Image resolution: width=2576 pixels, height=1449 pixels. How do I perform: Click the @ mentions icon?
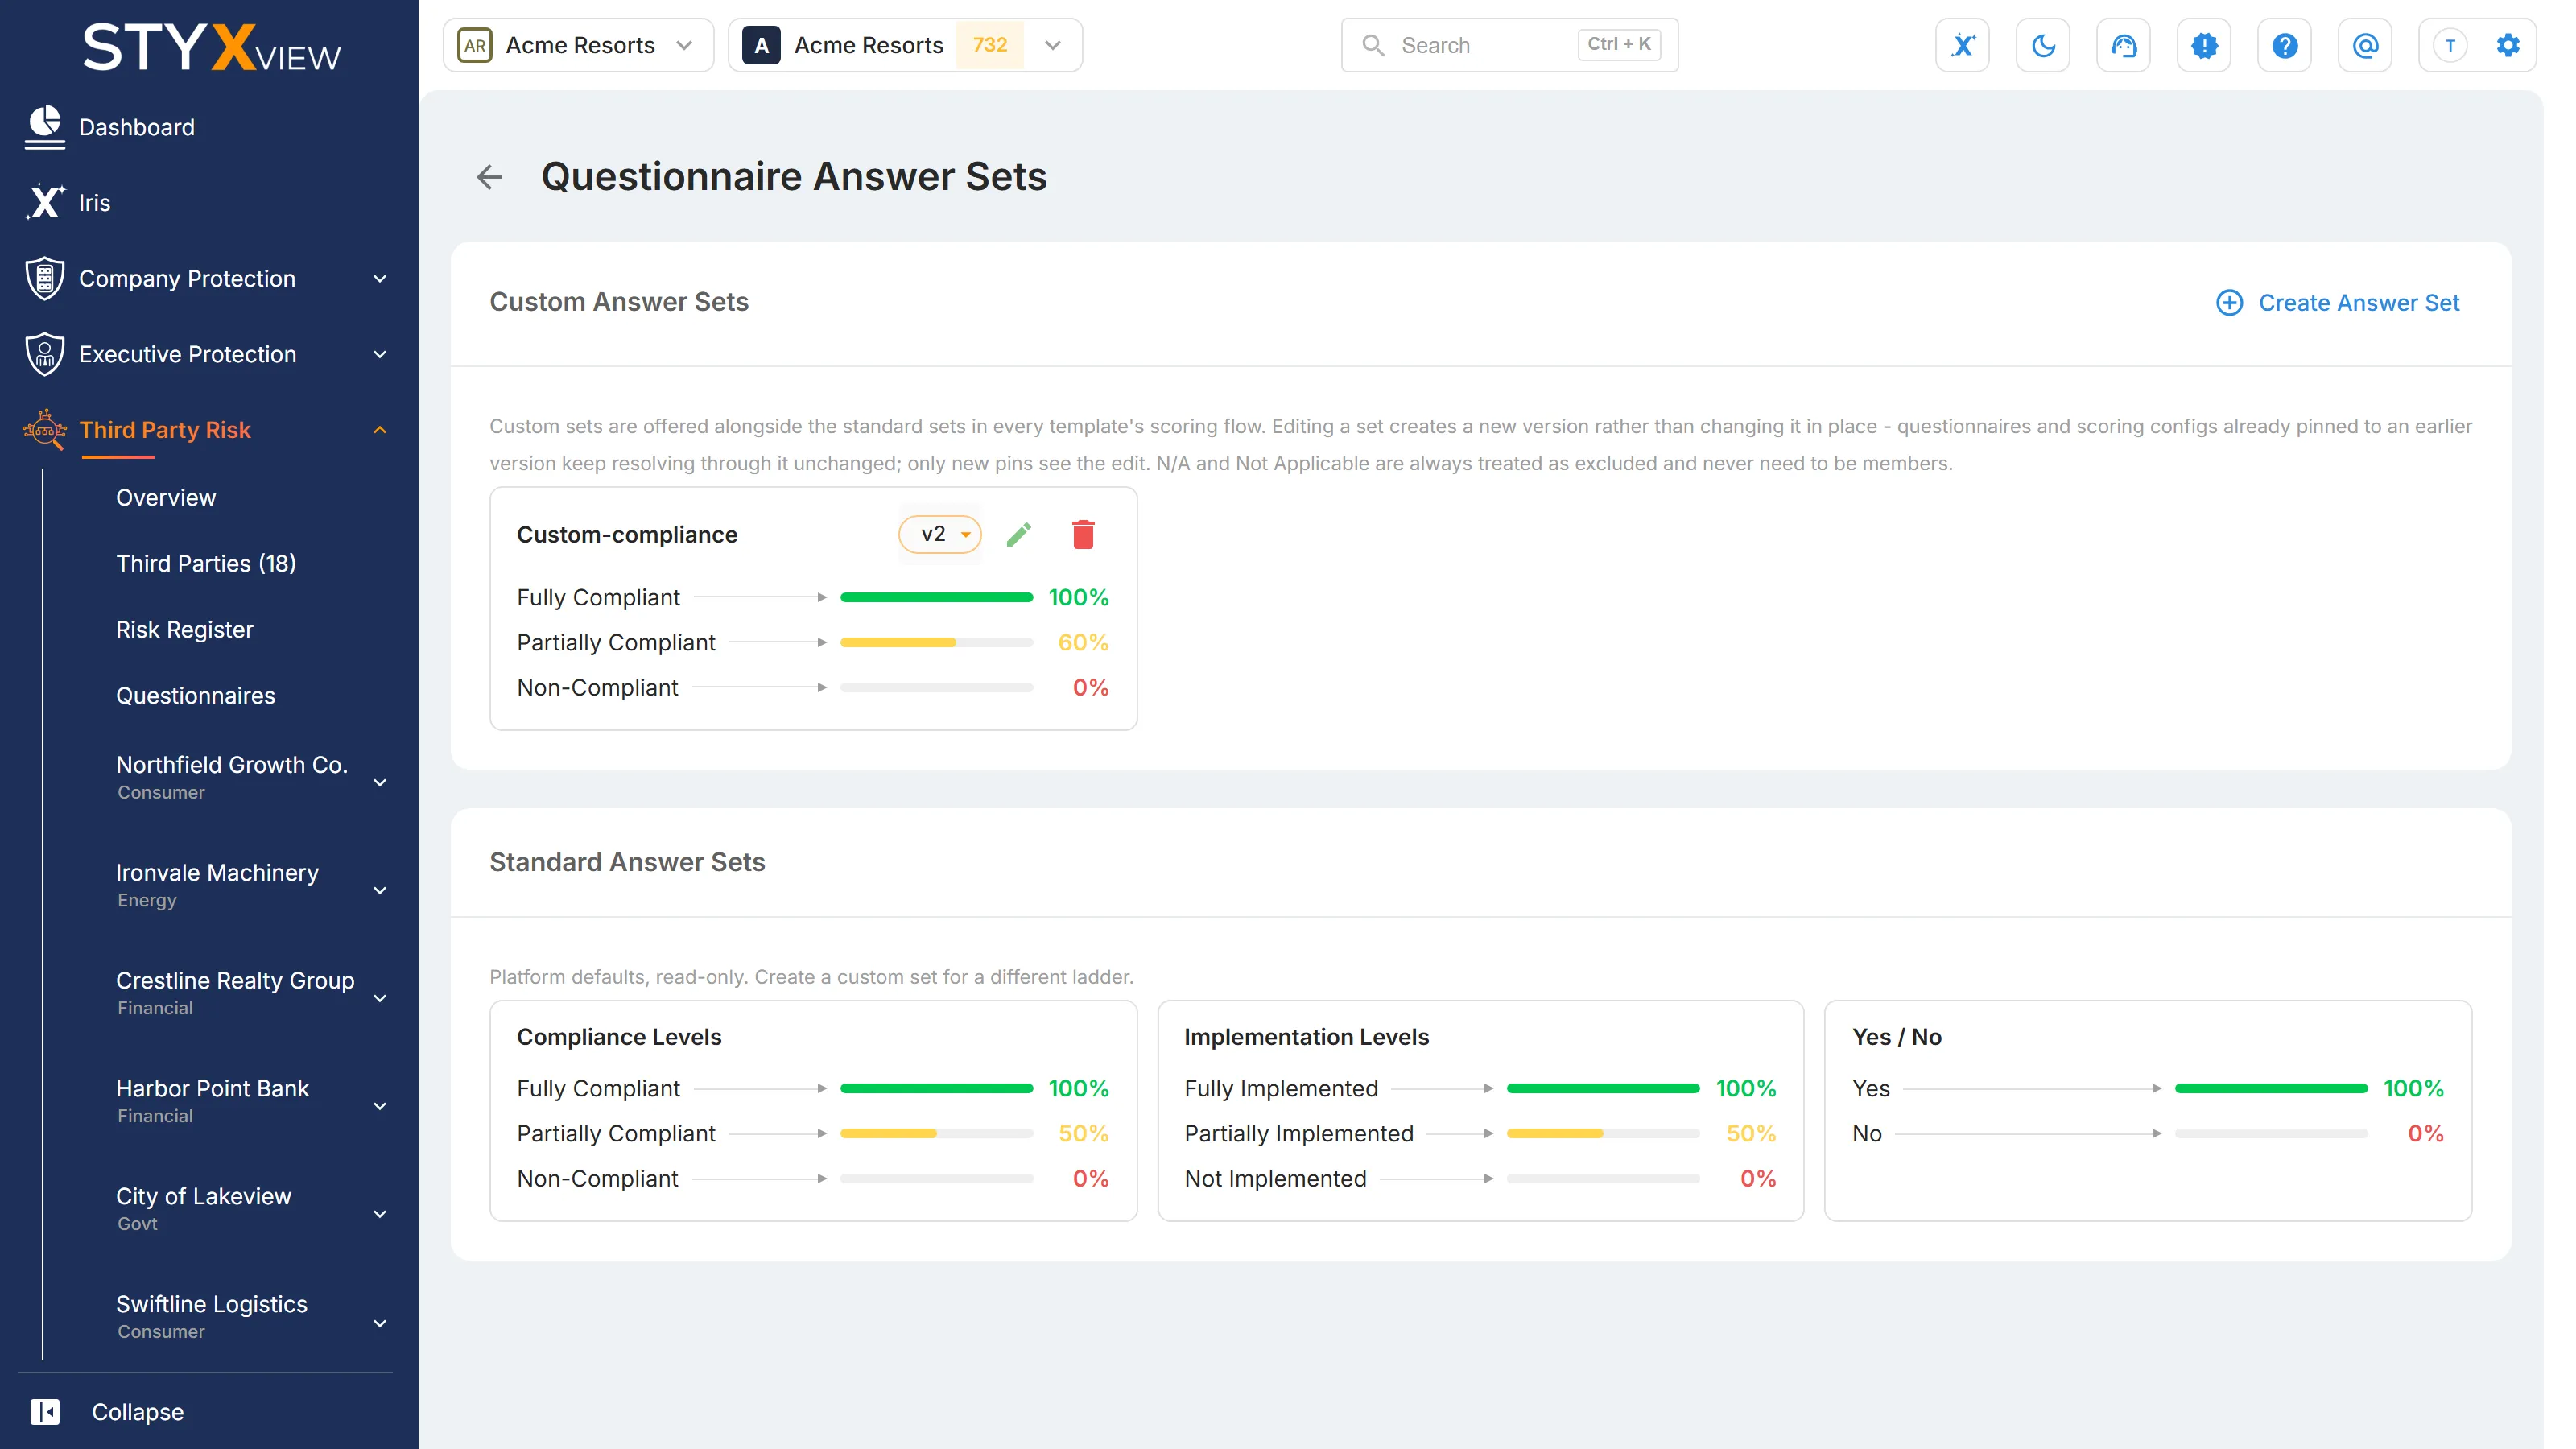(x=2365, y=45)
